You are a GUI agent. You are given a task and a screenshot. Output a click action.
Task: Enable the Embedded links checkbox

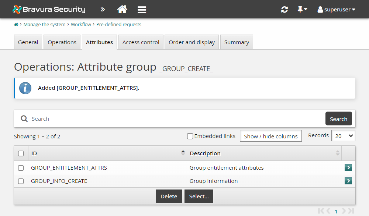pyautogui.click(x=190, y=136)
